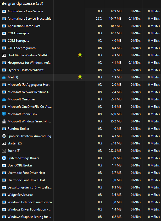Click the Microsoft Phone Link icon

(4, 114)
